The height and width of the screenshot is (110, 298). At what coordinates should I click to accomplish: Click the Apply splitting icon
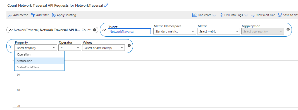click(54, 15)
